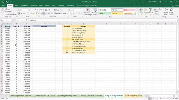Toggle Wrap Text
This screenshot has width=179, height=100.
[x=58, y=10]
